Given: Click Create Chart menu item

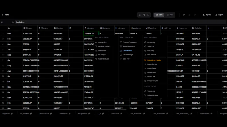Looking at the screenshot, I should (x=127, y=51).
